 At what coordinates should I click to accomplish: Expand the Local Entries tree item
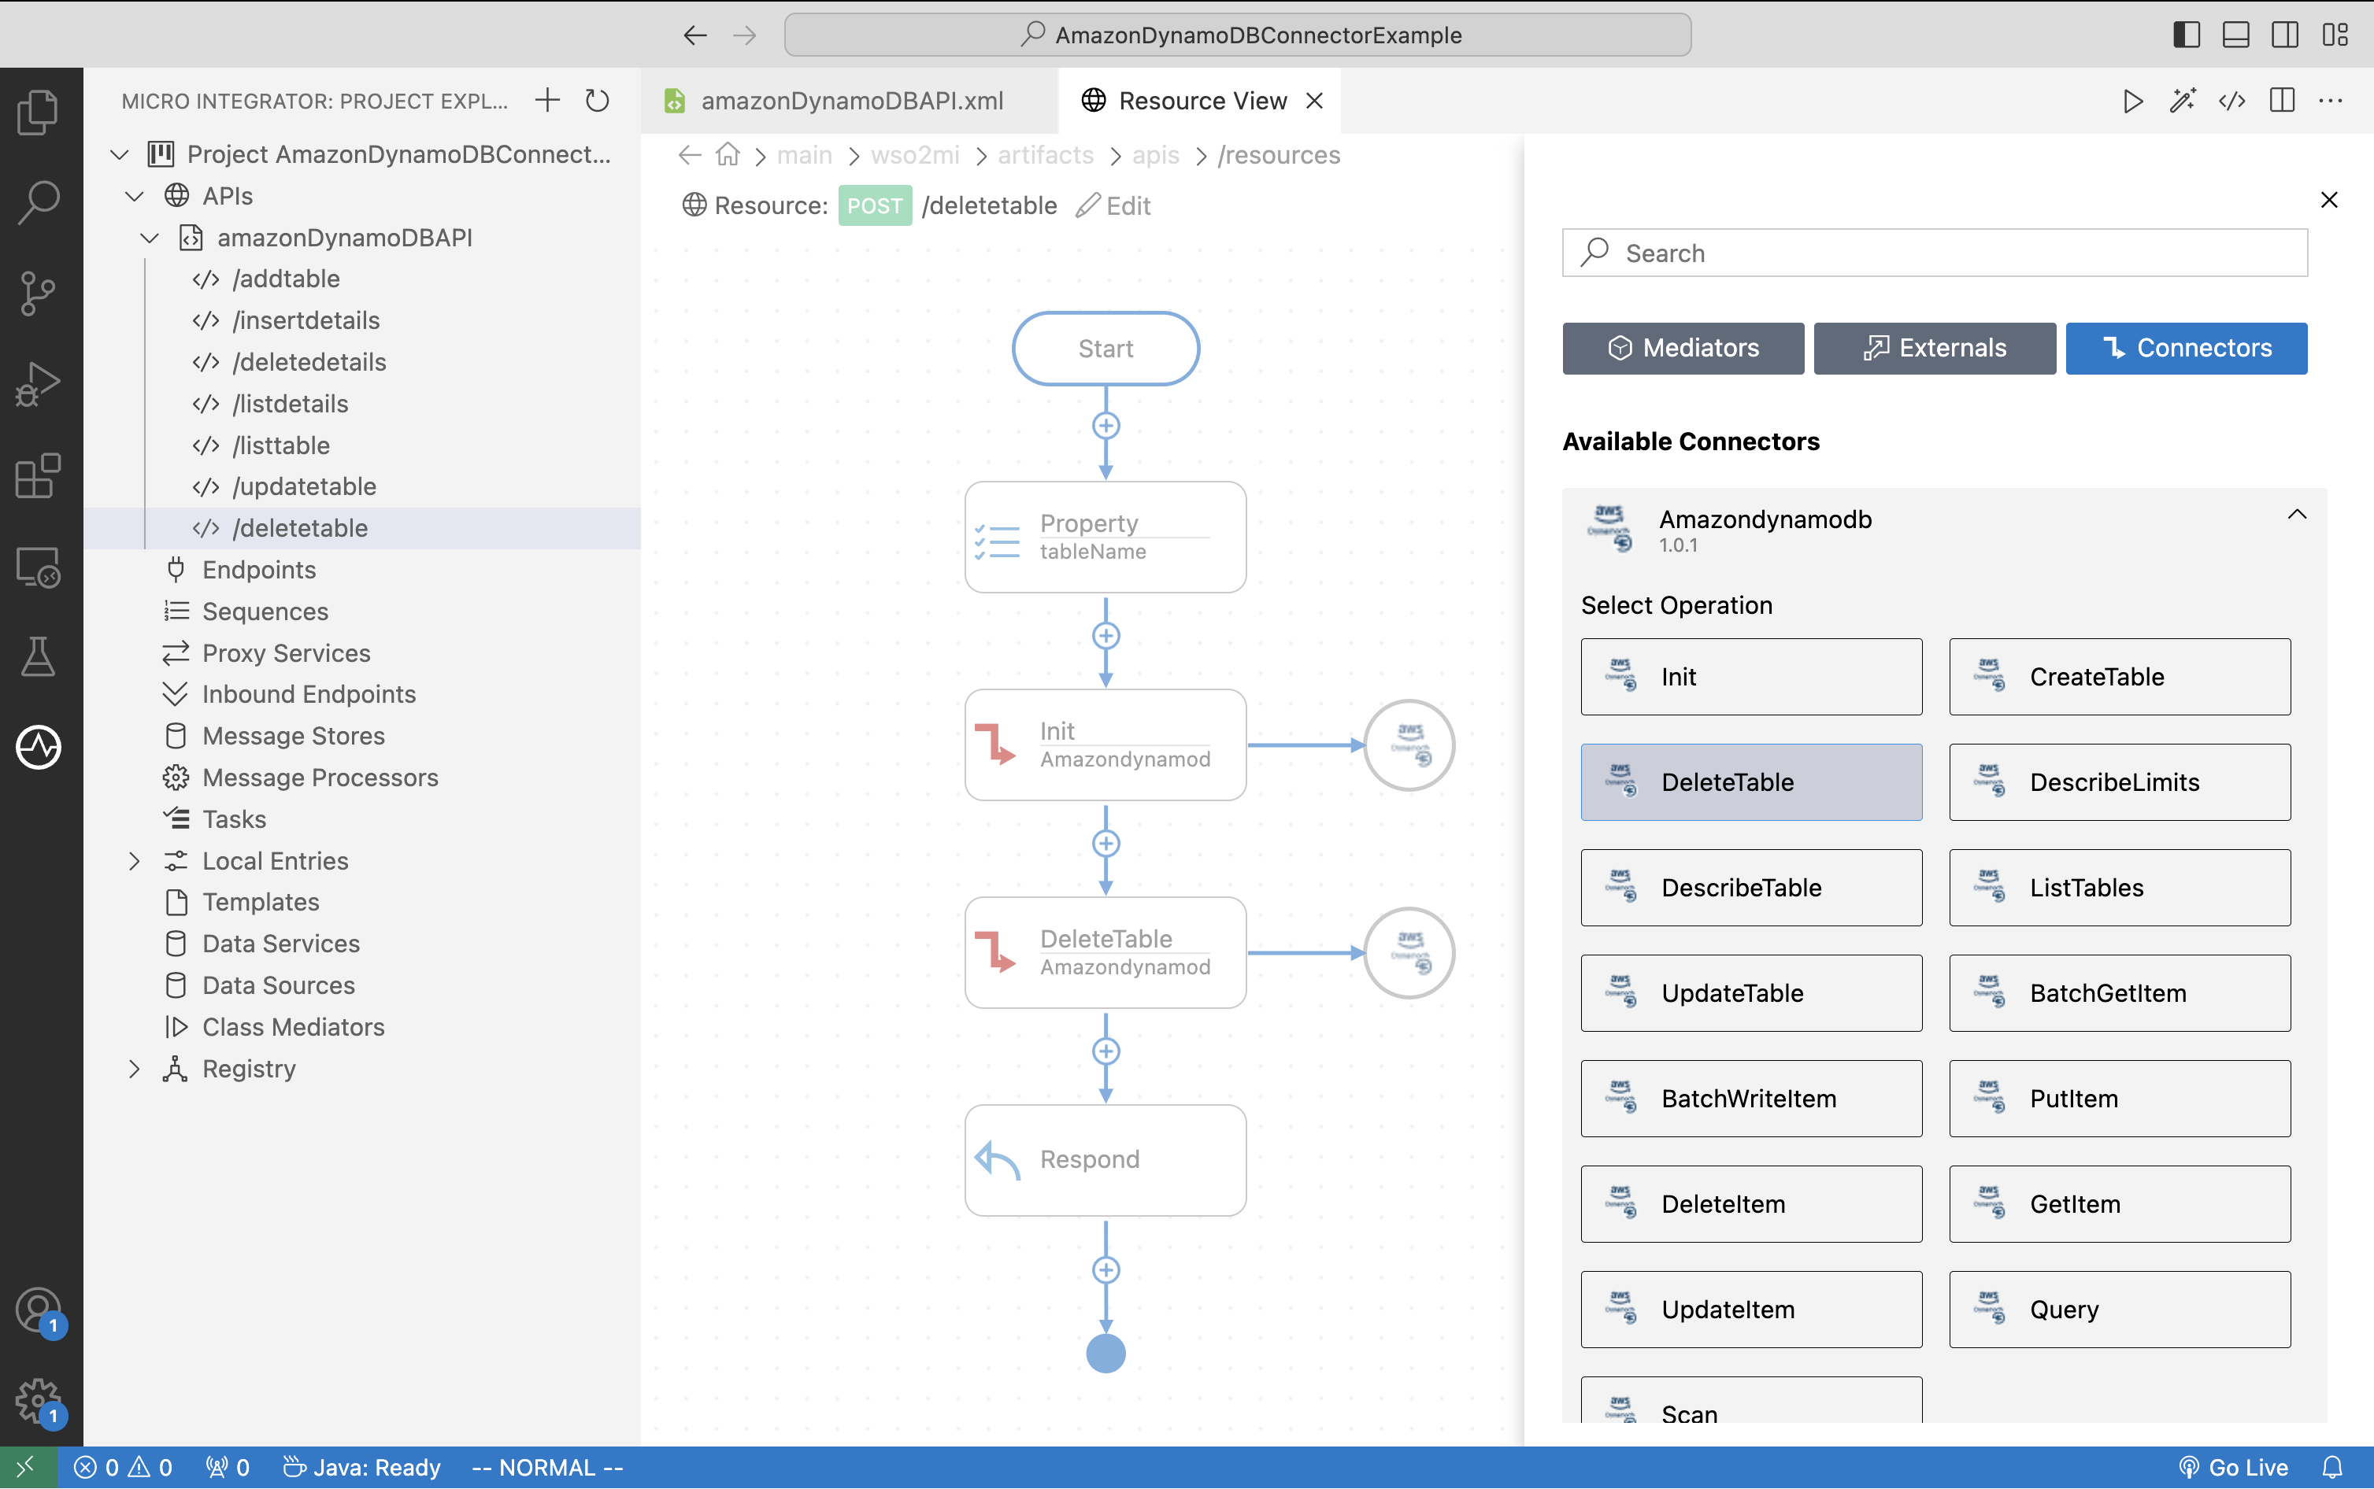[135, 859]
